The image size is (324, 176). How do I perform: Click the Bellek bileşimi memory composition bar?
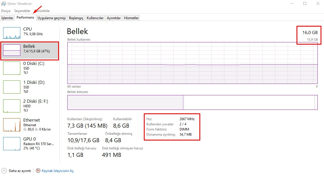point(193,102)
